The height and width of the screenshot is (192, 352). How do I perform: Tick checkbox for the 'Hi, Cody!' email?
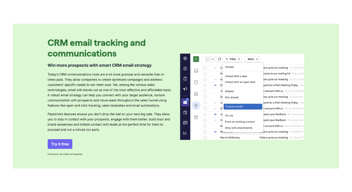coord(205,68)
